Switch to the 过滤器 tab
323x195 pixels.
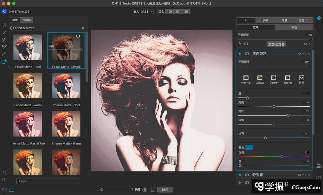pyautogui.click(x=26, y=20)
